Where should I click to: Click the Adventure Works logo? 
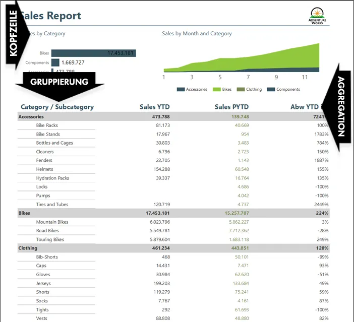click(x=317, y=16)
